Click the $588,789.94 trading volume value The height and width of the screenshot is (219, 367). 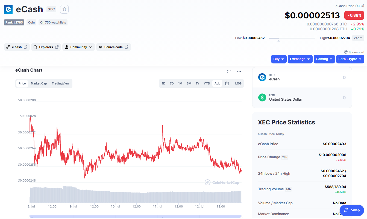335,187
